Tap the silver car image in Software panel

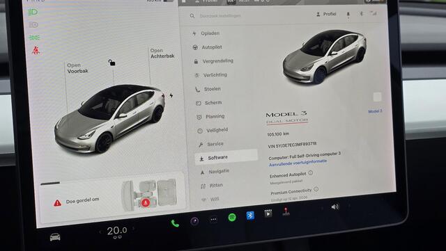point(325,56)
